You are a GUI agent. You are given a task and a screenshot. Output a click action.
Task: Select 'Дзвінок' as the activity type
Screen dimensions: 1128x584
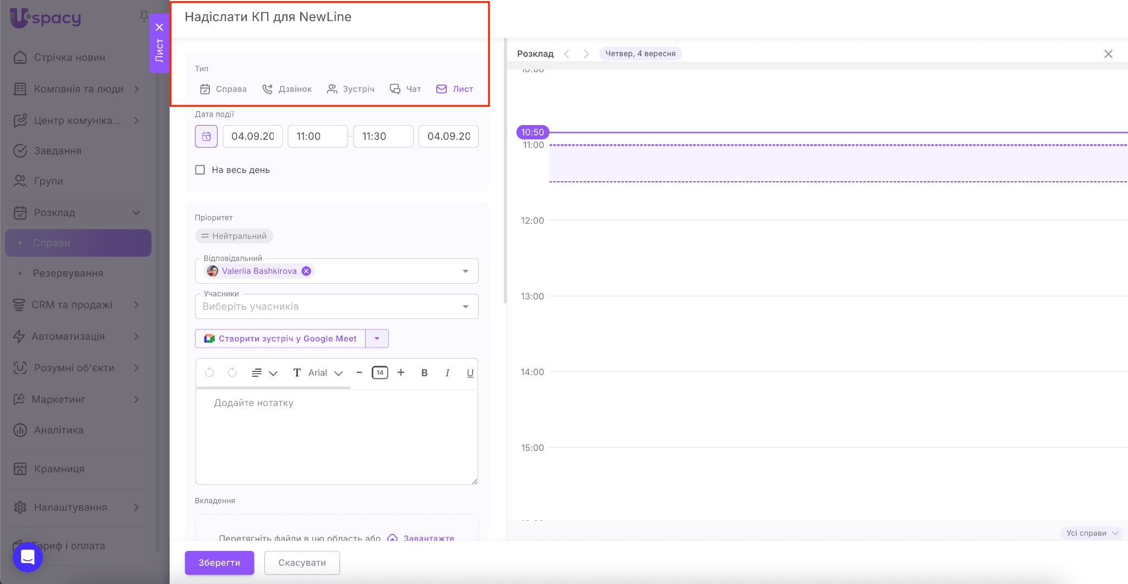(287, 89)
